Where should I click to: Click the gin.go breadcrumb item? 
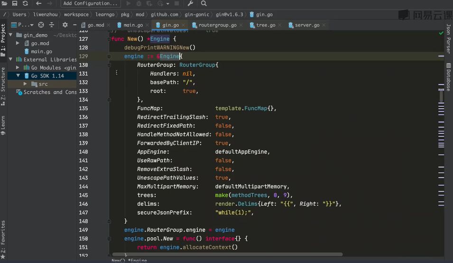pyautogui.click(x=261, y=14)
